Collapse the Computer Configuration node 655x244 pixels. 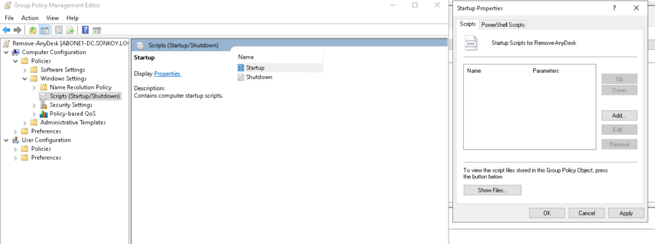[6, 52]
